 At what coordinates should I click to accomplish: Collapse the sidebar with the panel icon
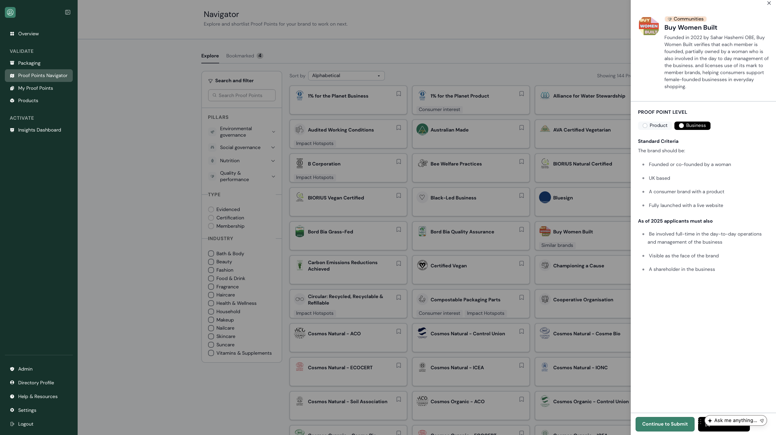(68, 12)
